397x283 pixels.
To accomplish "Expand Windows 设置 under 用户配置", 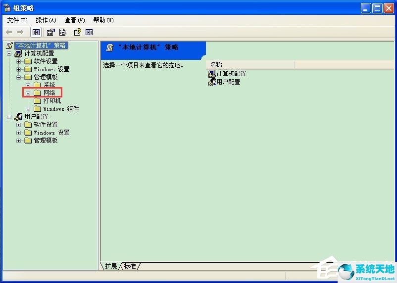I will pos(18,133).
